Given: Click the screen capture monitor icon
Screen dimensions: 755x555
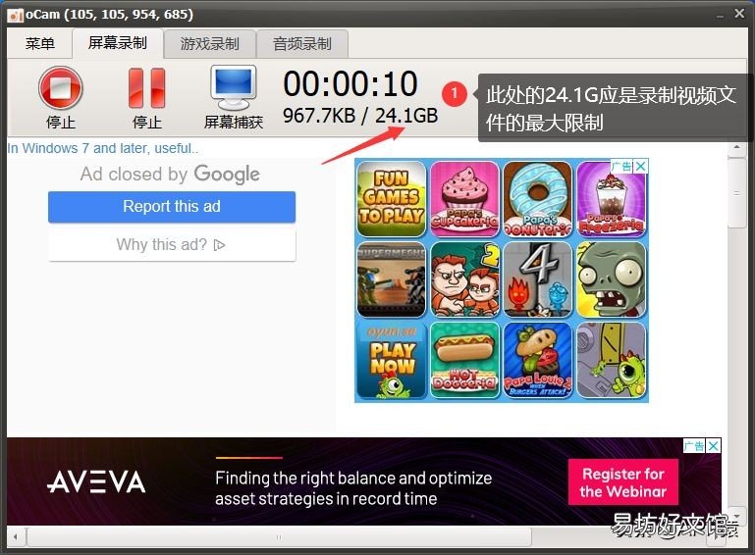Looking at the screenshot, I should pyautogui.click(x=234, y=88).
